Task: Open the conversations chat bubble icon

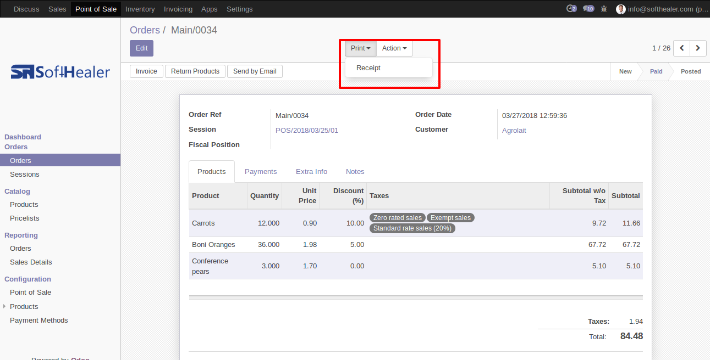Action: click(x=588, y=9)
